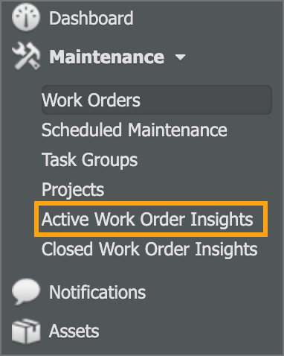Open Task Groups under Maintenance
The width and height of the screenshot is (284, 356).
point(89,160)
